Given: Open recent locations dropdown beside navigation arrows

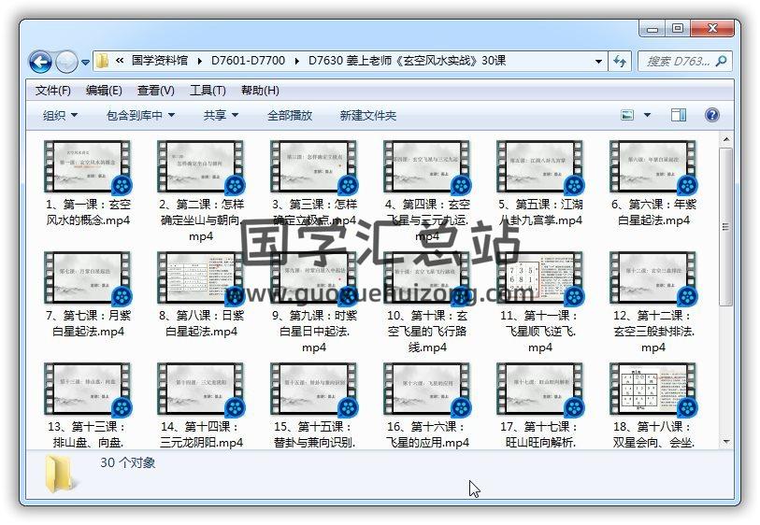Looking at the screenshot, I should click(x=85, y=62).
